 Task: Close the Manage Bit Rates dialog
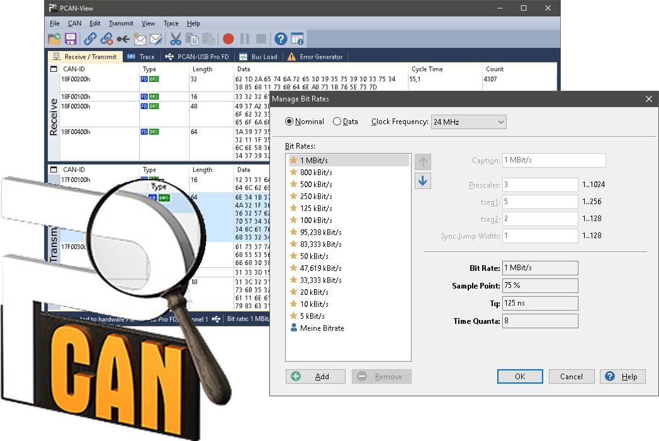point(648,99)
